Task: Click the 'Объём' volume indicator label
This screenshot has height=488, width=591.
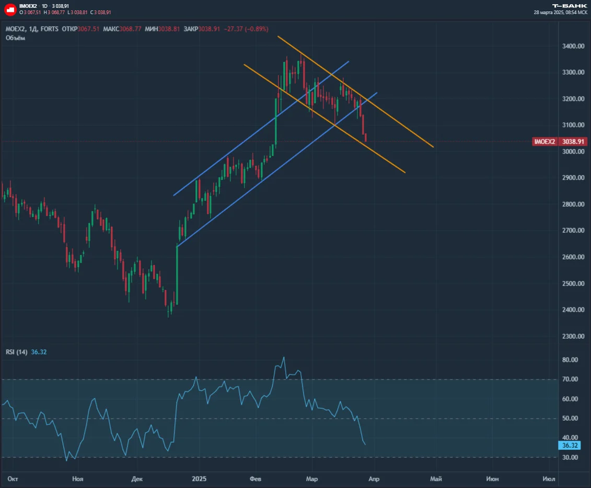Action: pos(16,38)
